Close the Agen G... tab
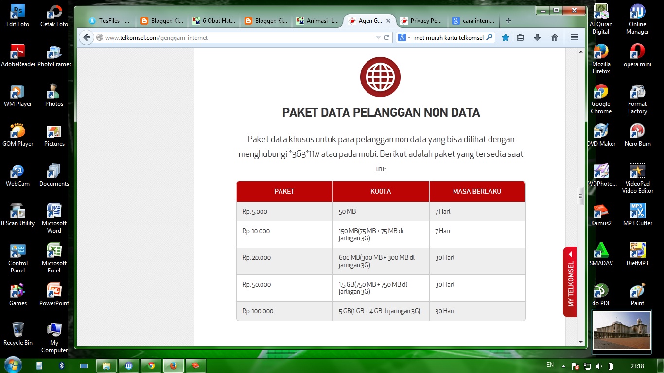The image size is (664, 373). coord(388,21)
